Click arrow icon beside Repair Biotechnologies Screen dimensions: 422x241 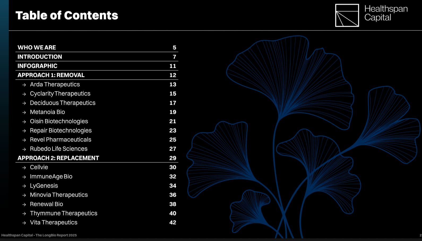tap(24, 131)
